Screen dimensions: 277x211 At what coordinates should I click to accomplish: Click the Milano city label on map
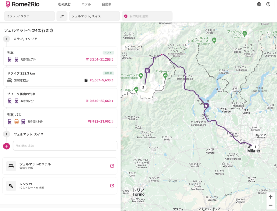point(253,151)
